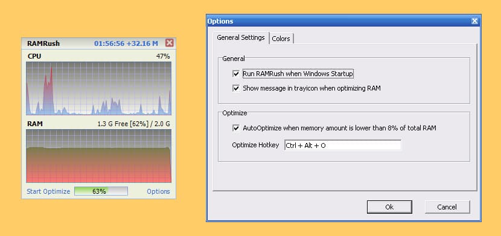Viewport: 501px width, 236px height.
Task: Close the RAMRush widget with red X
Action: pos(170,43)
